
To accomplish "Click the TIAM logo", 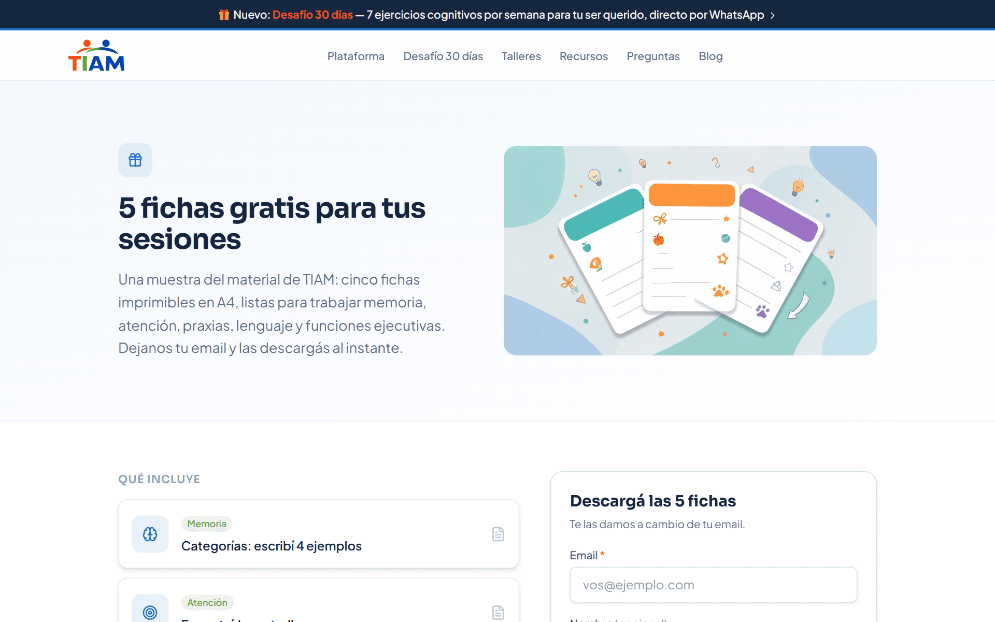I will coord(96,55).
